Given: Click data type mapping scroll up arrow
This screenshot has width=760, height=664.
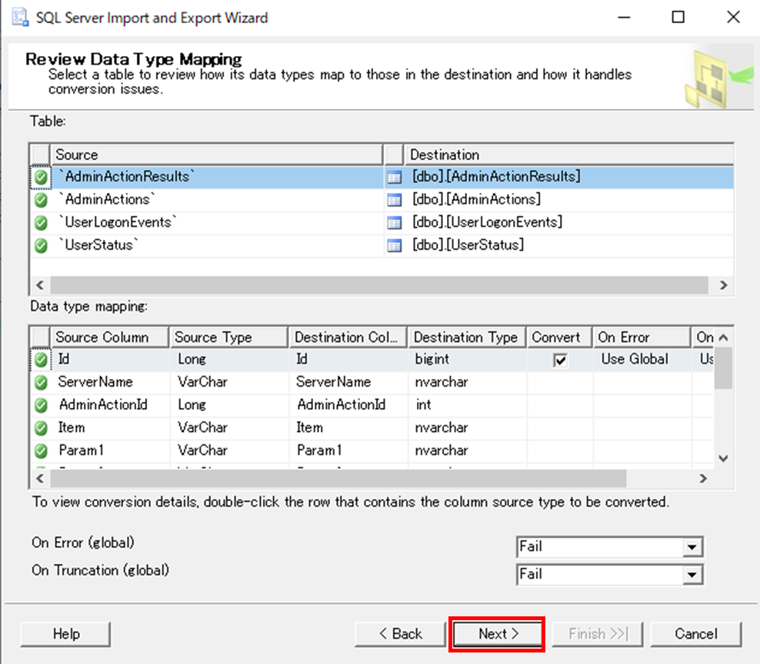Looking at the screenshot, I should pyautogui.click(x=723, y=337).
